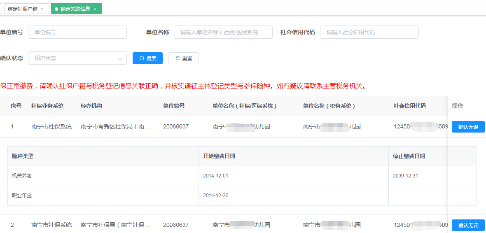
Task: Click the 经办机构 column header
Action: 91,106
